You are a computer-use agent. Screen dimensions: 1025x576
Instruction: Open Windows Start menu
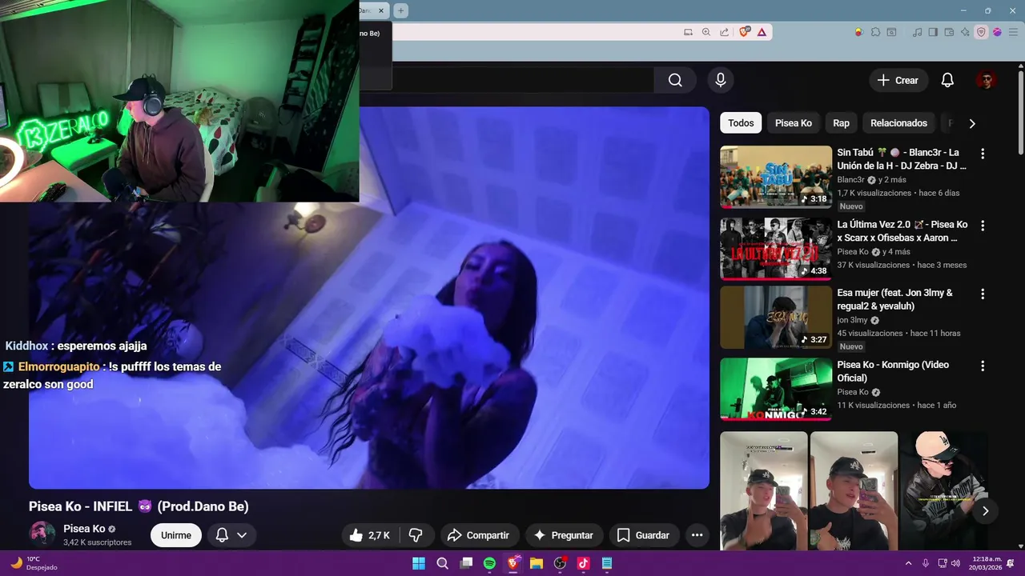point(419,563)
